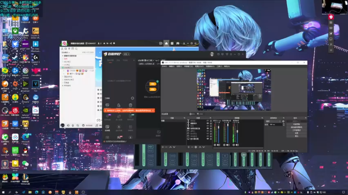The image size is (348, 195).
Task: Click the 工作室模式 button in OBS controls
Action: 297,130
